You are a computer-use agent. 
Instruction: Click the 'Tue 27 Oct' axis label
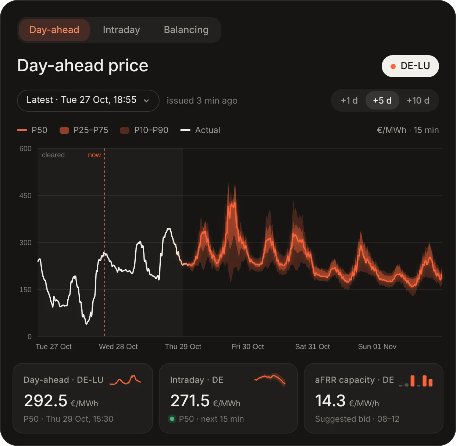tap(54, 346)
